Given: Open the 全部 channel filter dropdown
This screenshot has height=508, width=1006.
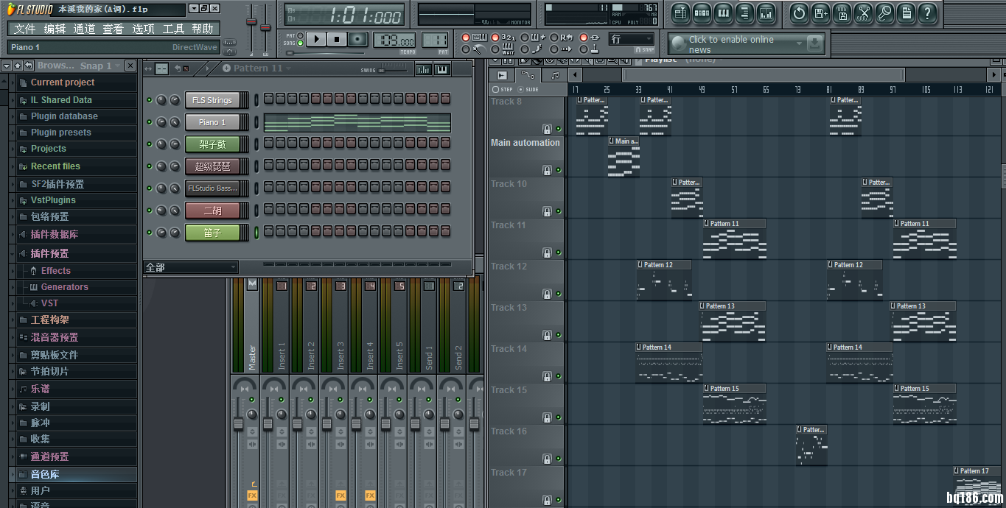Looking at the screenshot, I should tap(191, 267).
